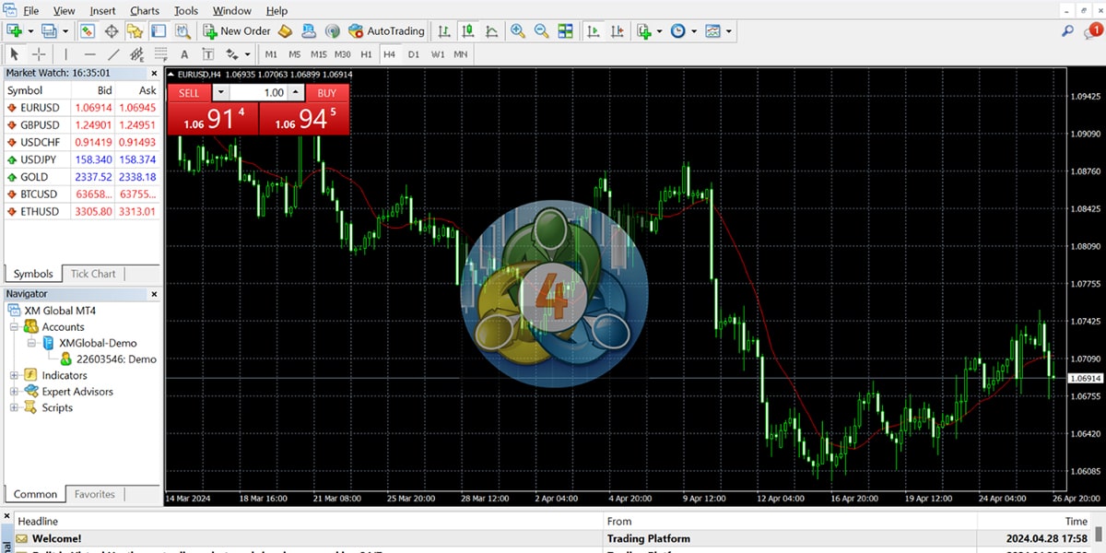This screenshot has height=553, width=1106.
Task: Open the Profiles icon in toolbar
Action: [48, 30]
